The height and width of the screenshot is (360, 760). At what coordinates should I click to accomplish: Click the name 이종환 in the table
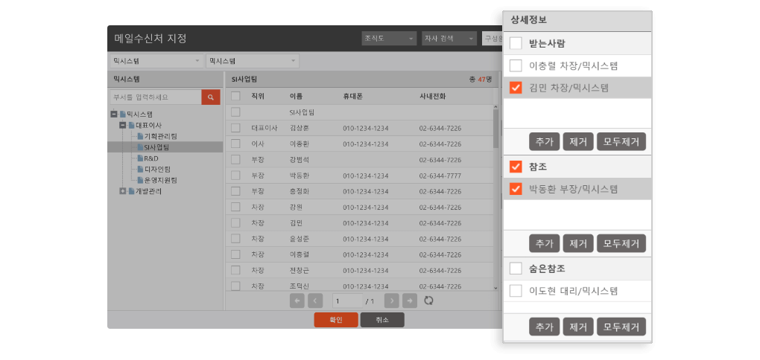tap(299, 144)
